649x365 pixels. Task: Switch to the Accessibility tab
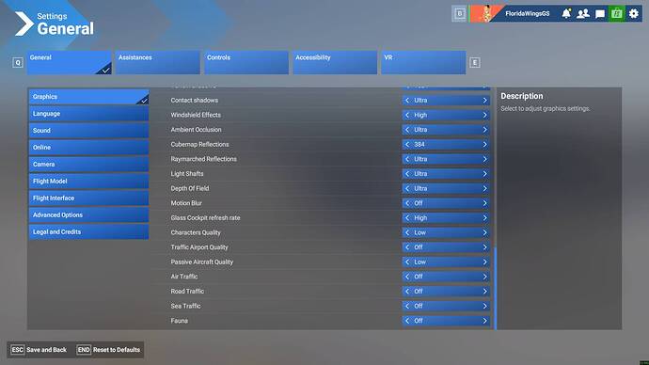tap(335, 62)
